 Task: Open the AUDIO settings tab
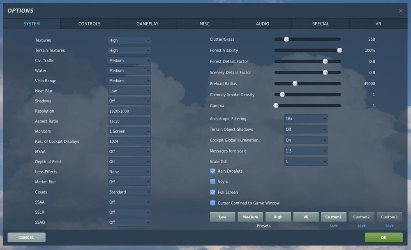[262, 23]
